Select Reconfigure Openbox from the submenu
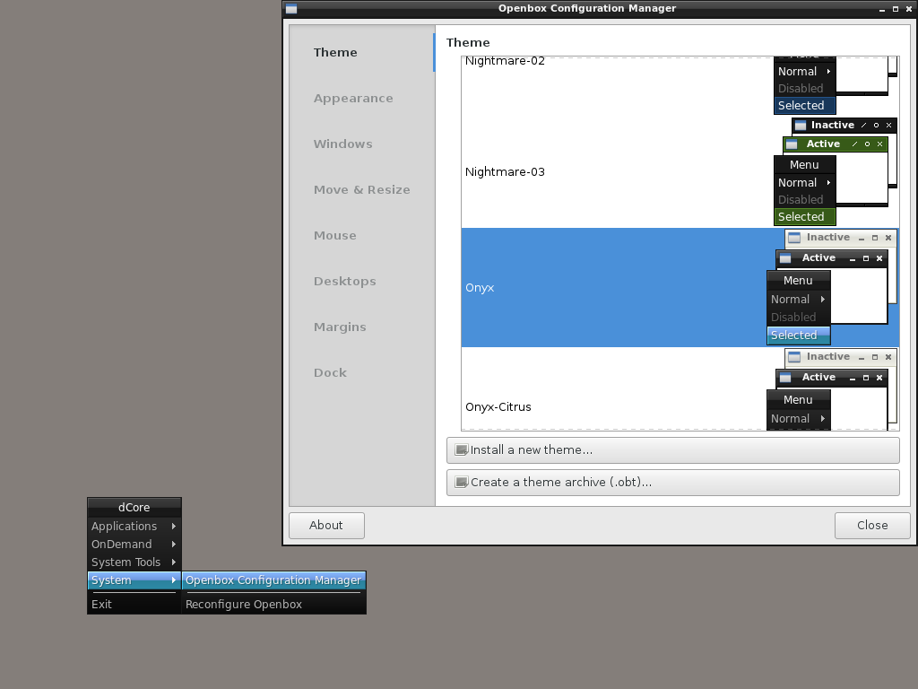The width and height of the screenshot is (918, 689). (244, 605)
